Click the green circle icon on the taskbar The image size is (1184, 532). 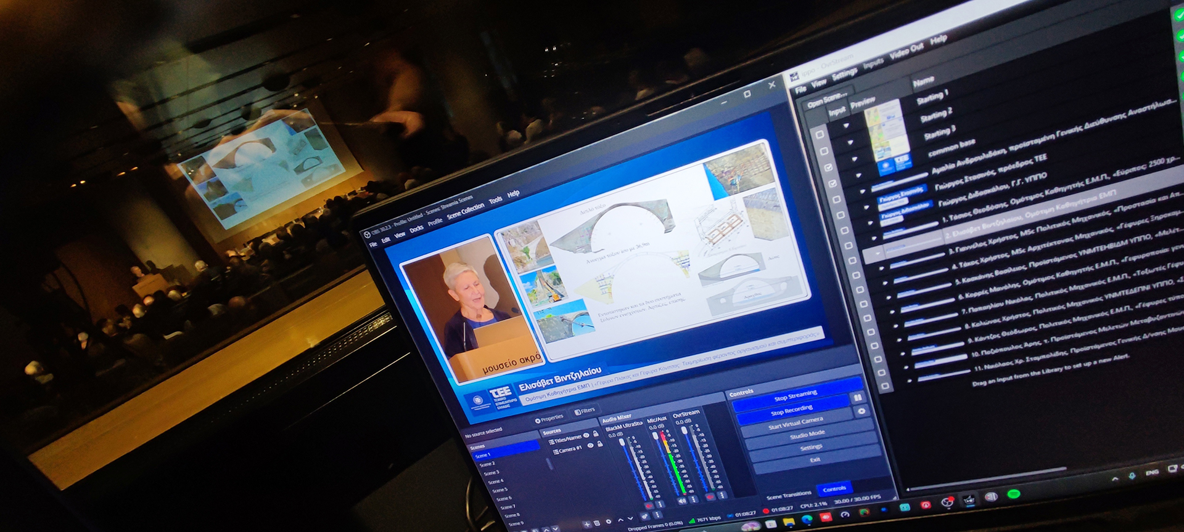(x=1014, y=494)
